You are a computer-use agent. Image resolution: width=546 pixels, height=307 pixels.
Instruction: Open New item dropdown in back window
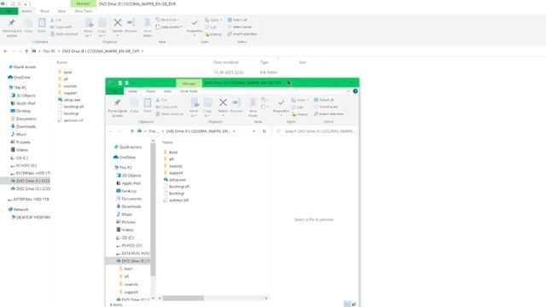[168, 20]
